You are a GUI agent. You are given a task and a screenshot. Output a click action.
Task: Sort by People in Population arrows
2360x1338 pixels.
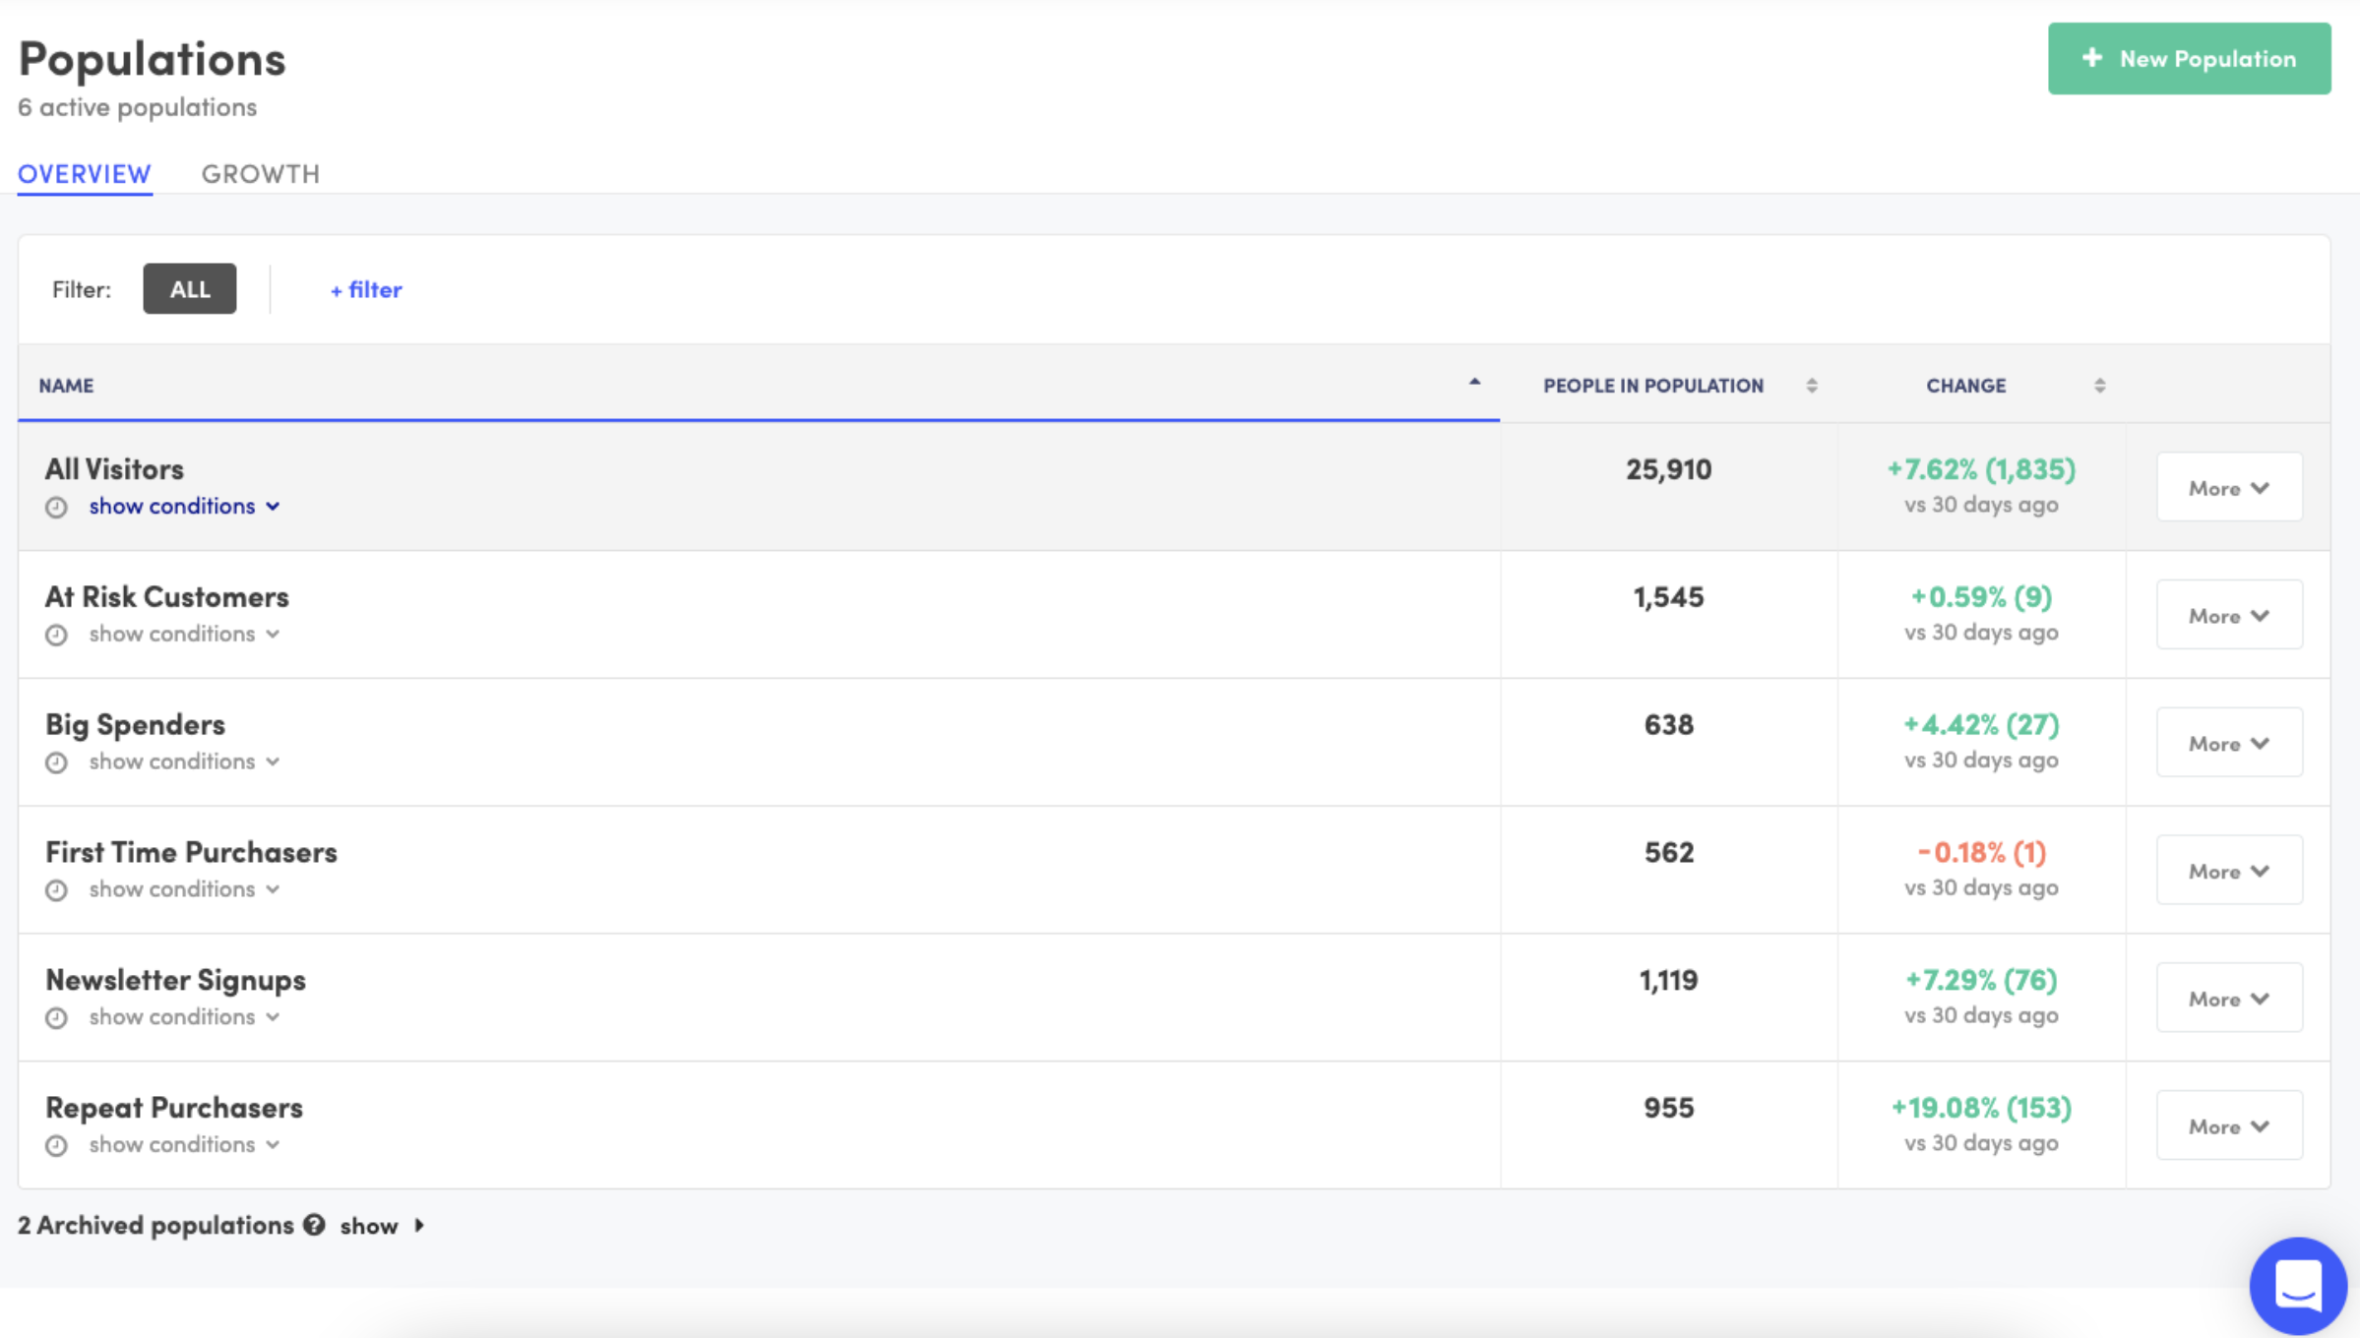pyautogui.click(x=1812, y=386)
